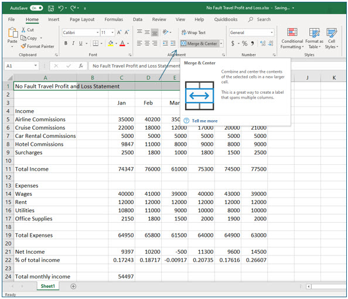Click the Search box in ribbon
The image size is (348, 299).
click(260, 19)
